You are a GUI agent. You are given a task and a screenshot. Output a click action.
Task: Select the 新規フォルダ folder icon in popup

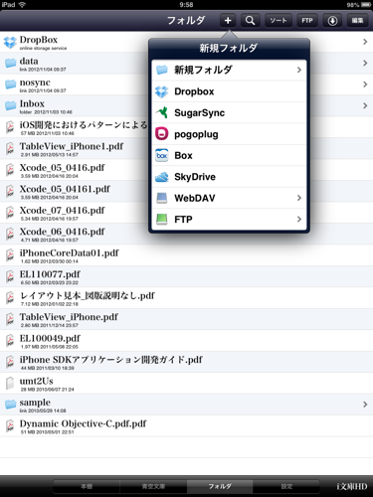click(162, 70)
